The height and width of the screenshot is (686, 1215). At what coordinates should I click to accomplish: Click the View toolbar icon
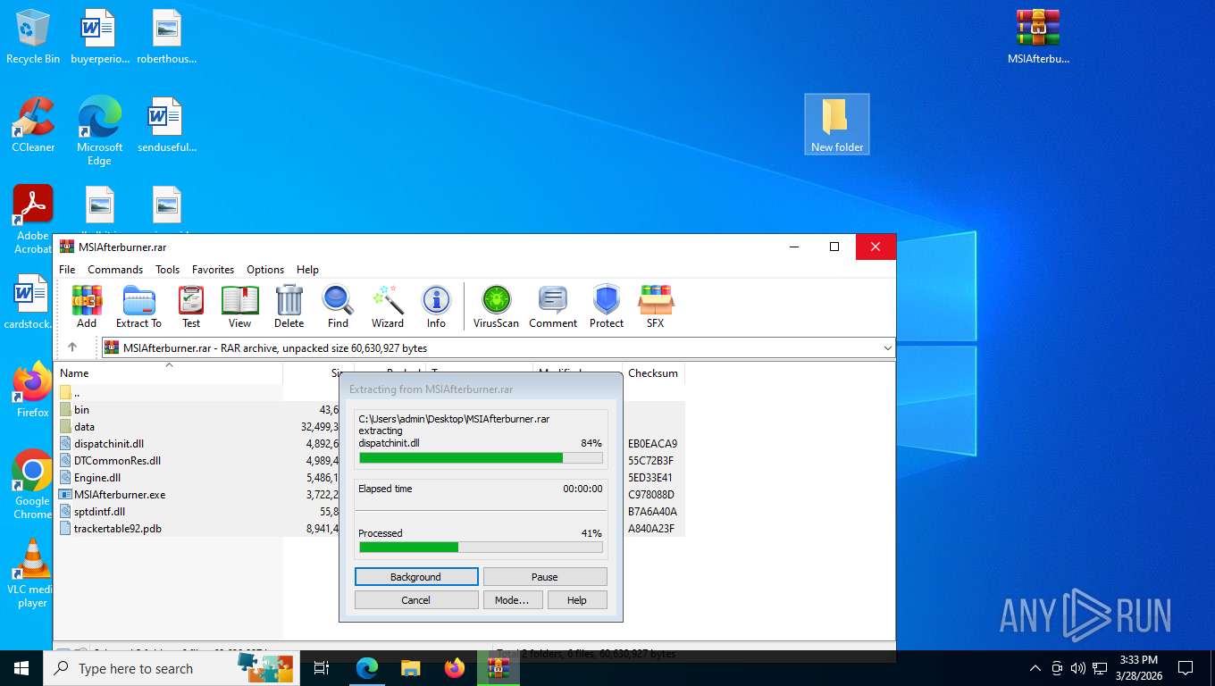coord(239,306)
